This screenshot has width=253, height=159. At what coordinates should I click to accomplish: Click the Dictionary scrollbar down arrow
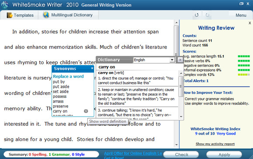click(181, 117)
